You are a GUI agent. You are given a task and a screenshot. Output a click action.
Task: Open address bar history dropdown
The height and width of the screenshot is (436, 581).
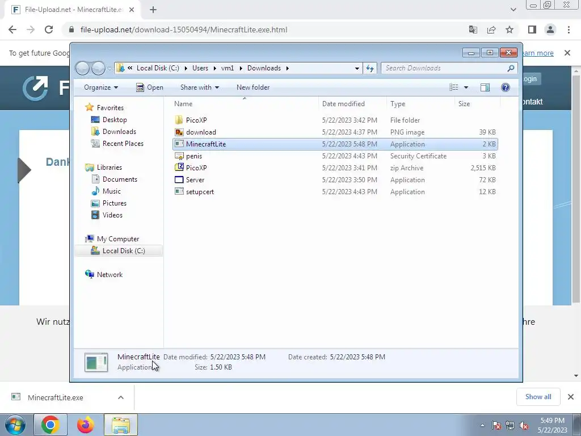click(x=357, y=68)
